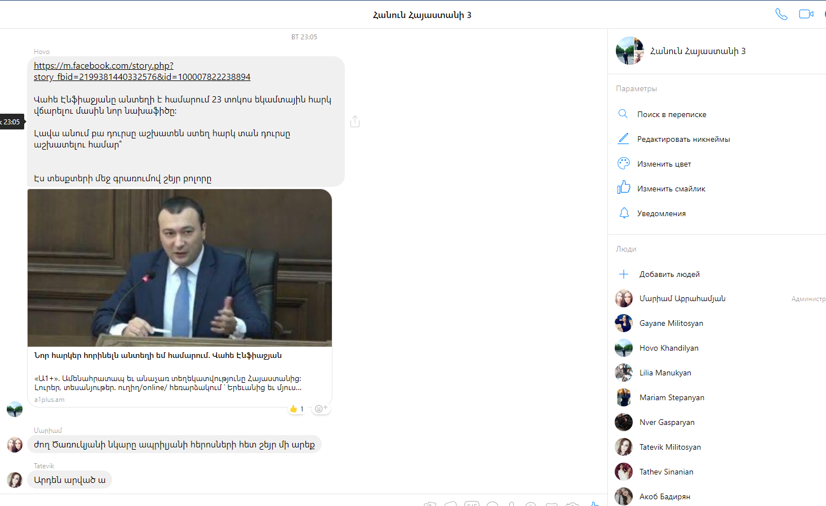
Task: Select Gayane Militosyan in people list
Action: tap(670, 323)
